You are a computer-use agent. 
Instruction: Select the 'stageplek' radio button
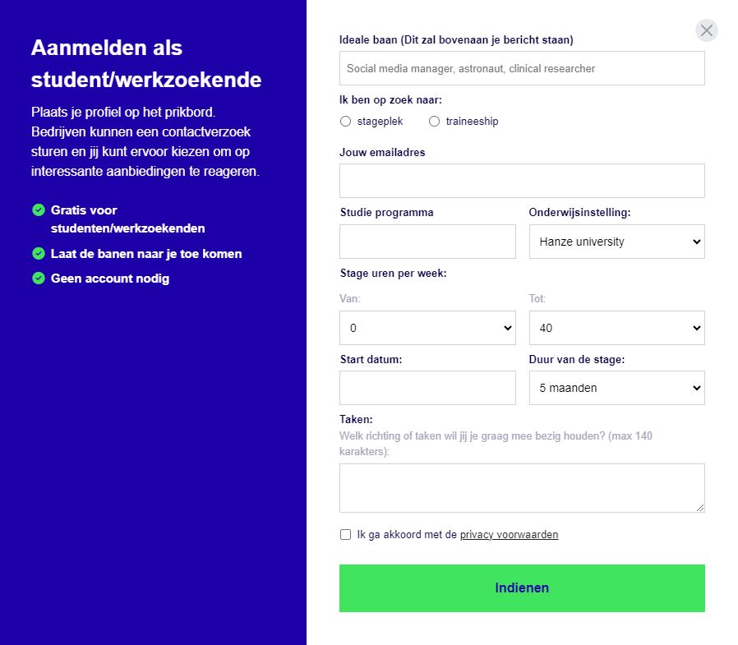346,122
